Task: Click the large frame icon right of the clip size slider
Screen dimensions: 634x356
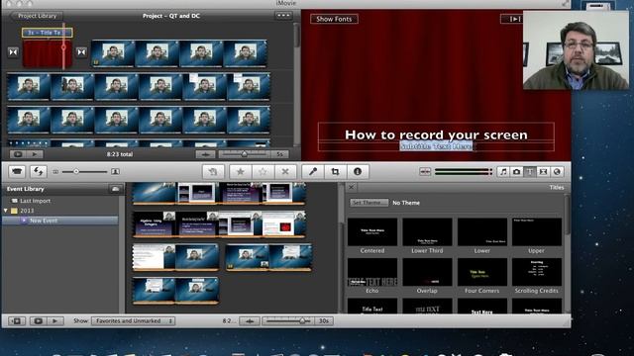Action: 115,171
